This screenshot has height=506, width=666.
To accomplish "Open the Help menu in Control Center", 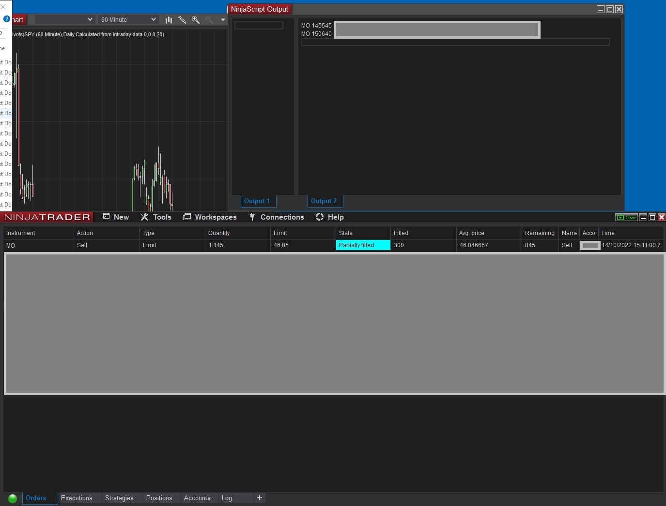I will [329, 217].
